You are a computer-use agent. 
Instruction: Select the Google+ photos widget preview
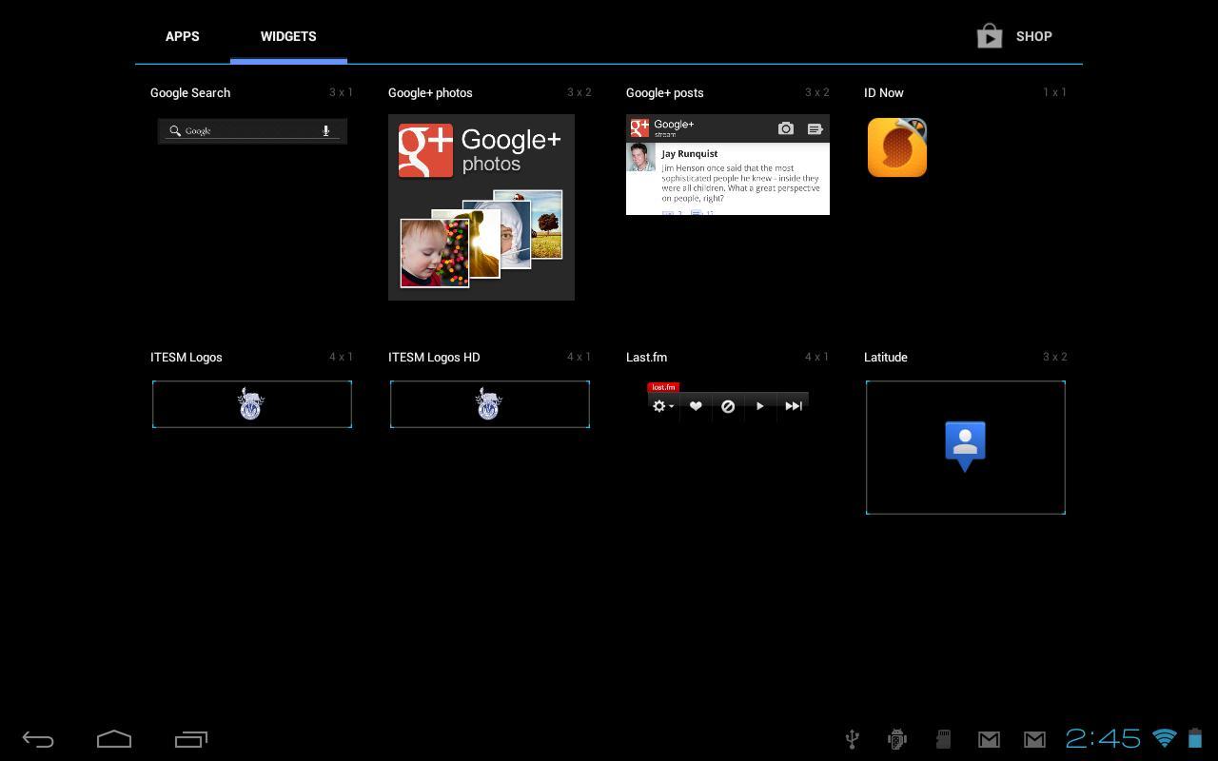click(x=481, y=207)
